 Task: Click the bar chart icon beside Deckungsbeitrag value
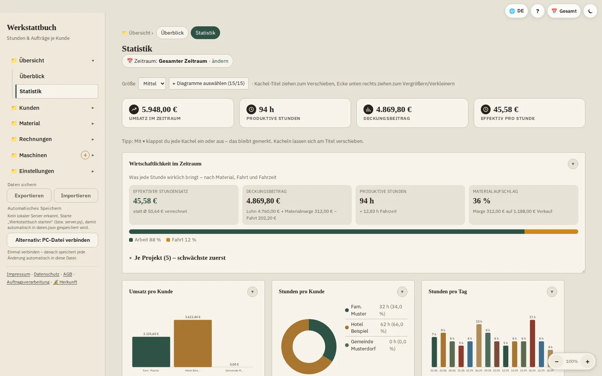[x=368, y=109]
